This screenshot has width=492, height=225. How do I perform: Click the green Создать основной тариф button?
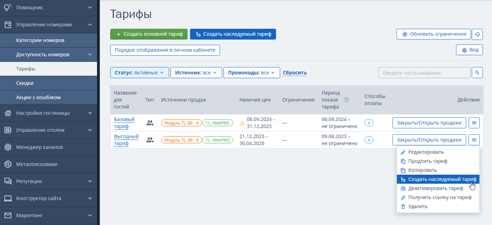(x=149, y=34)
